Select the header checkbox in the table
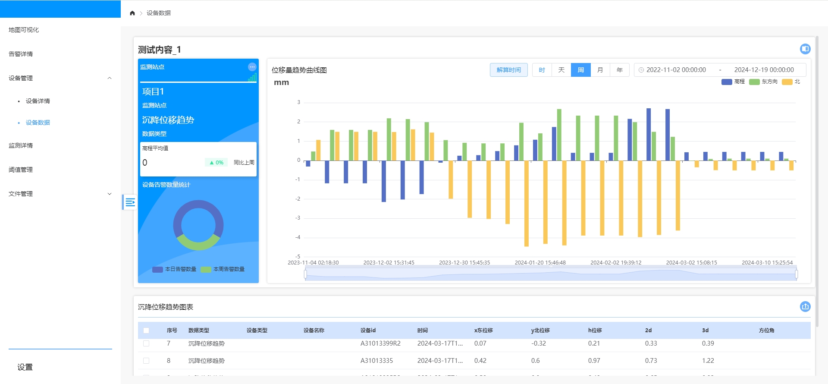 [146, 330]
